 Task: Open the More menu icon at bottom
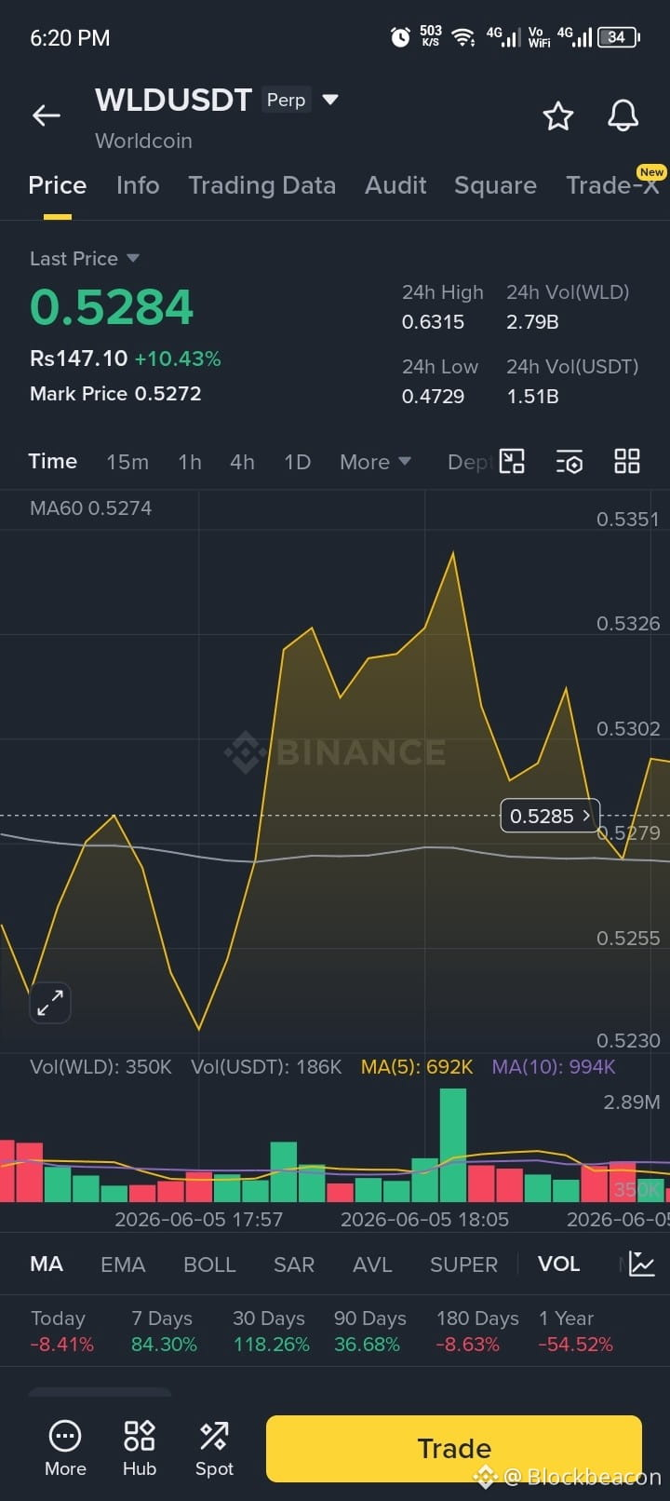tap(65, 1448)
